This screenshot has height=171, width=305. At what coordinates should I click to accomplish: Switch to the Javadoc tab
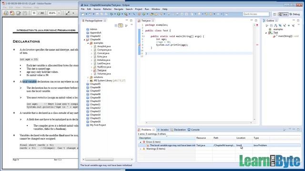coord(163,130)
